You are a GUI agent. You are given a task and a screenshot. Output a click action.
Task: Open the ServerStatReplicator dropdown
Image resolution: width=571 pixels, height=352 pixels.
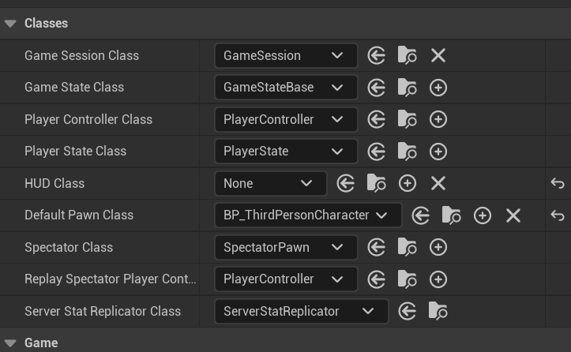point(301,311)
